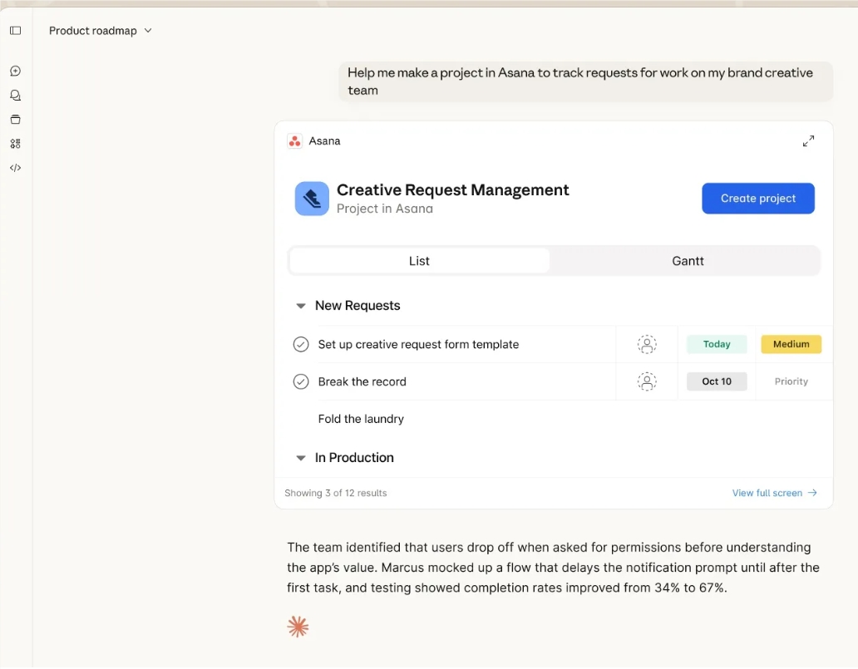
Task: Switch to the Gantt tab
Action: (688, 261)
